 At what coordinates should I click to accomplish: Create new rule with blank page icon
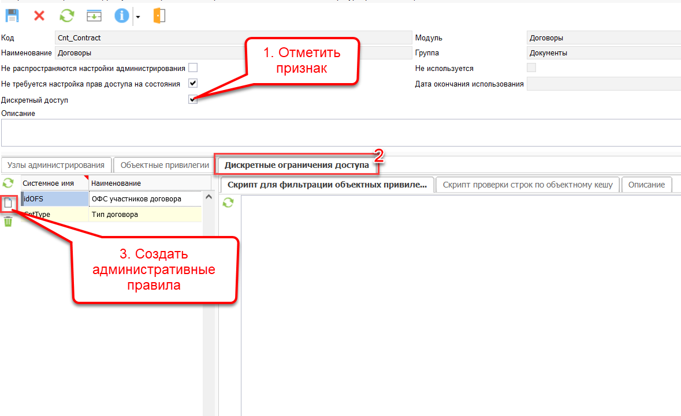(8, 203)
